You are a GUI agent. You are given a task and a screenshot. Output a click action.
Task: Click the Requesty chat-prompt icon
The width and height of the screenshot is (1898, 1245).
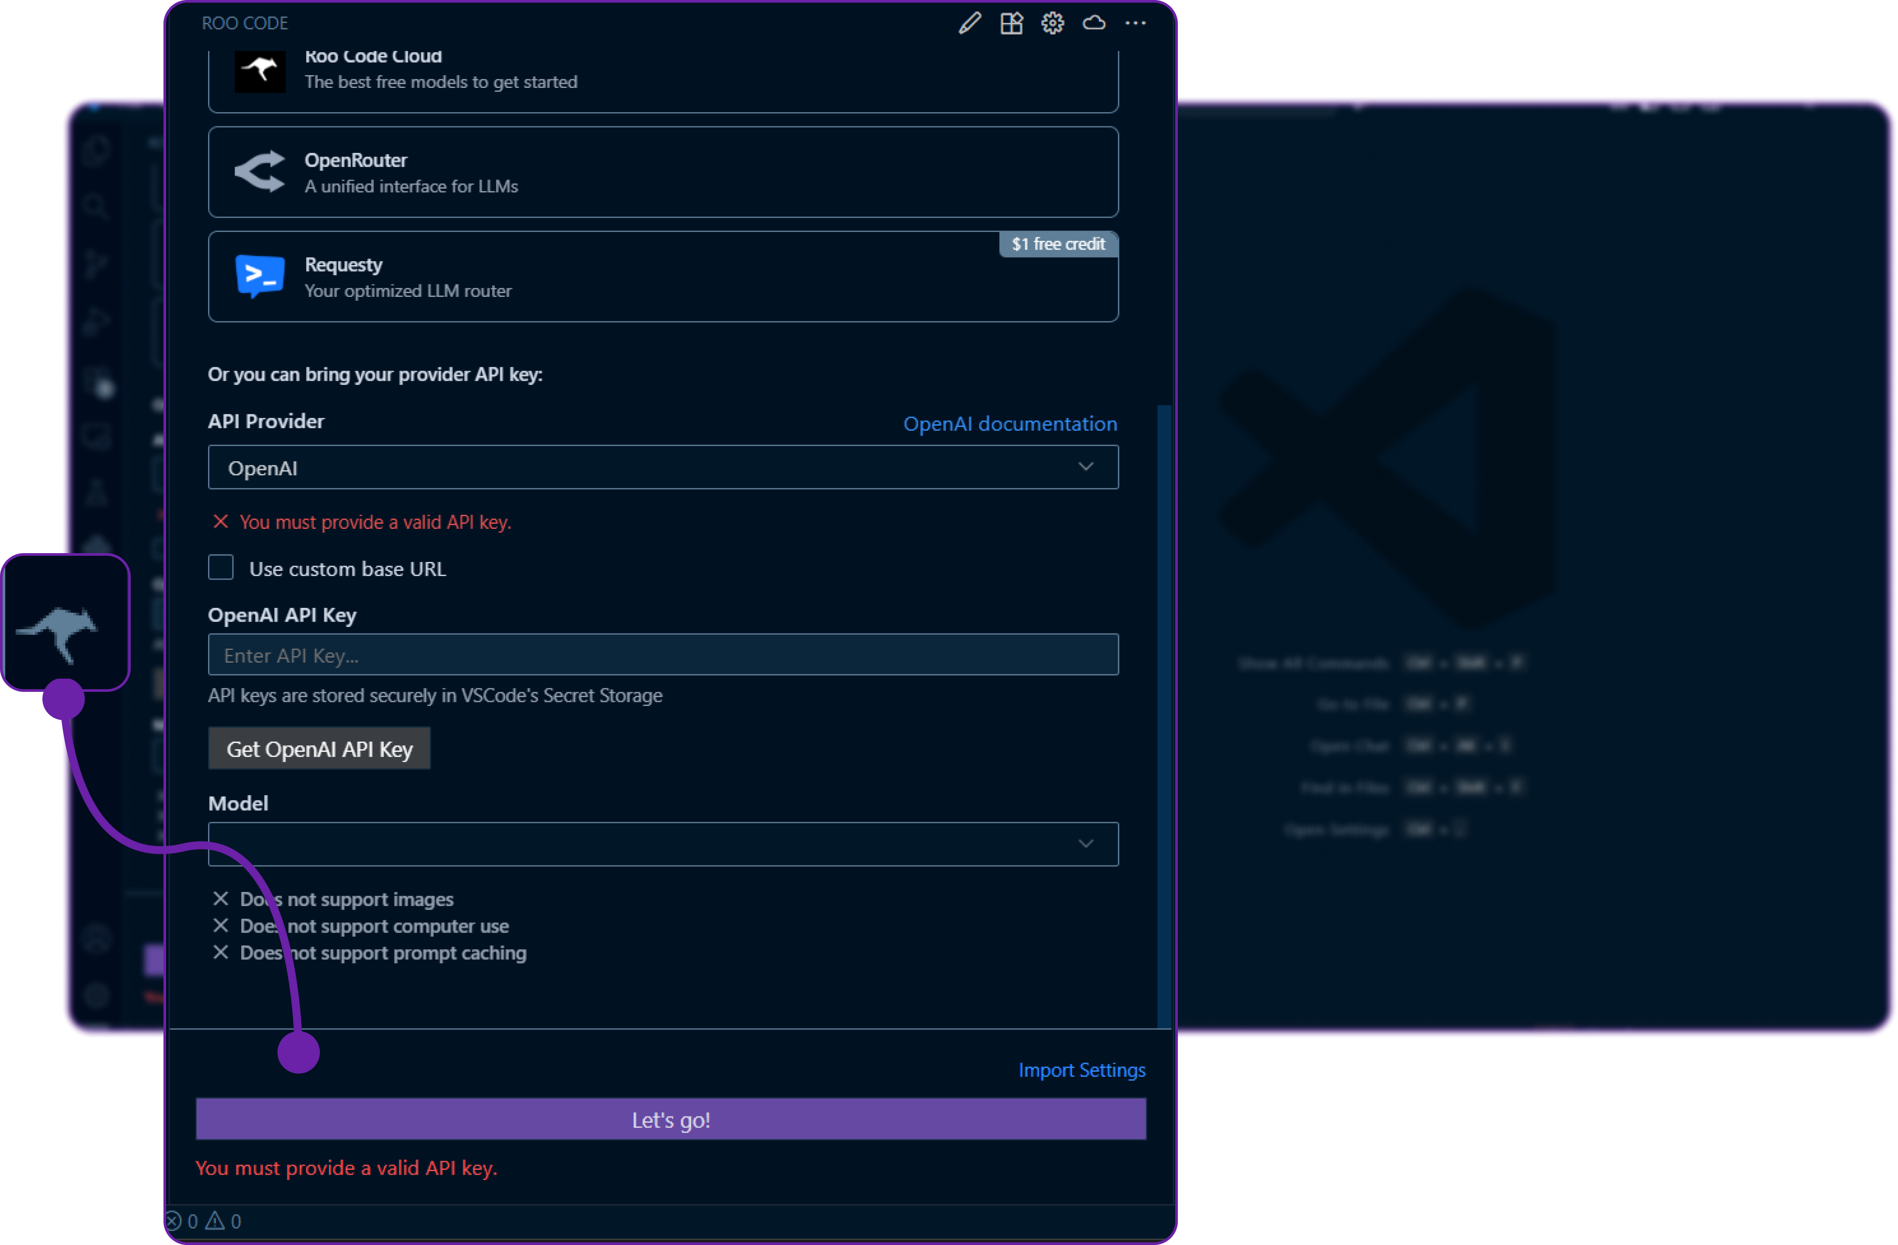[x=259, y=277]
